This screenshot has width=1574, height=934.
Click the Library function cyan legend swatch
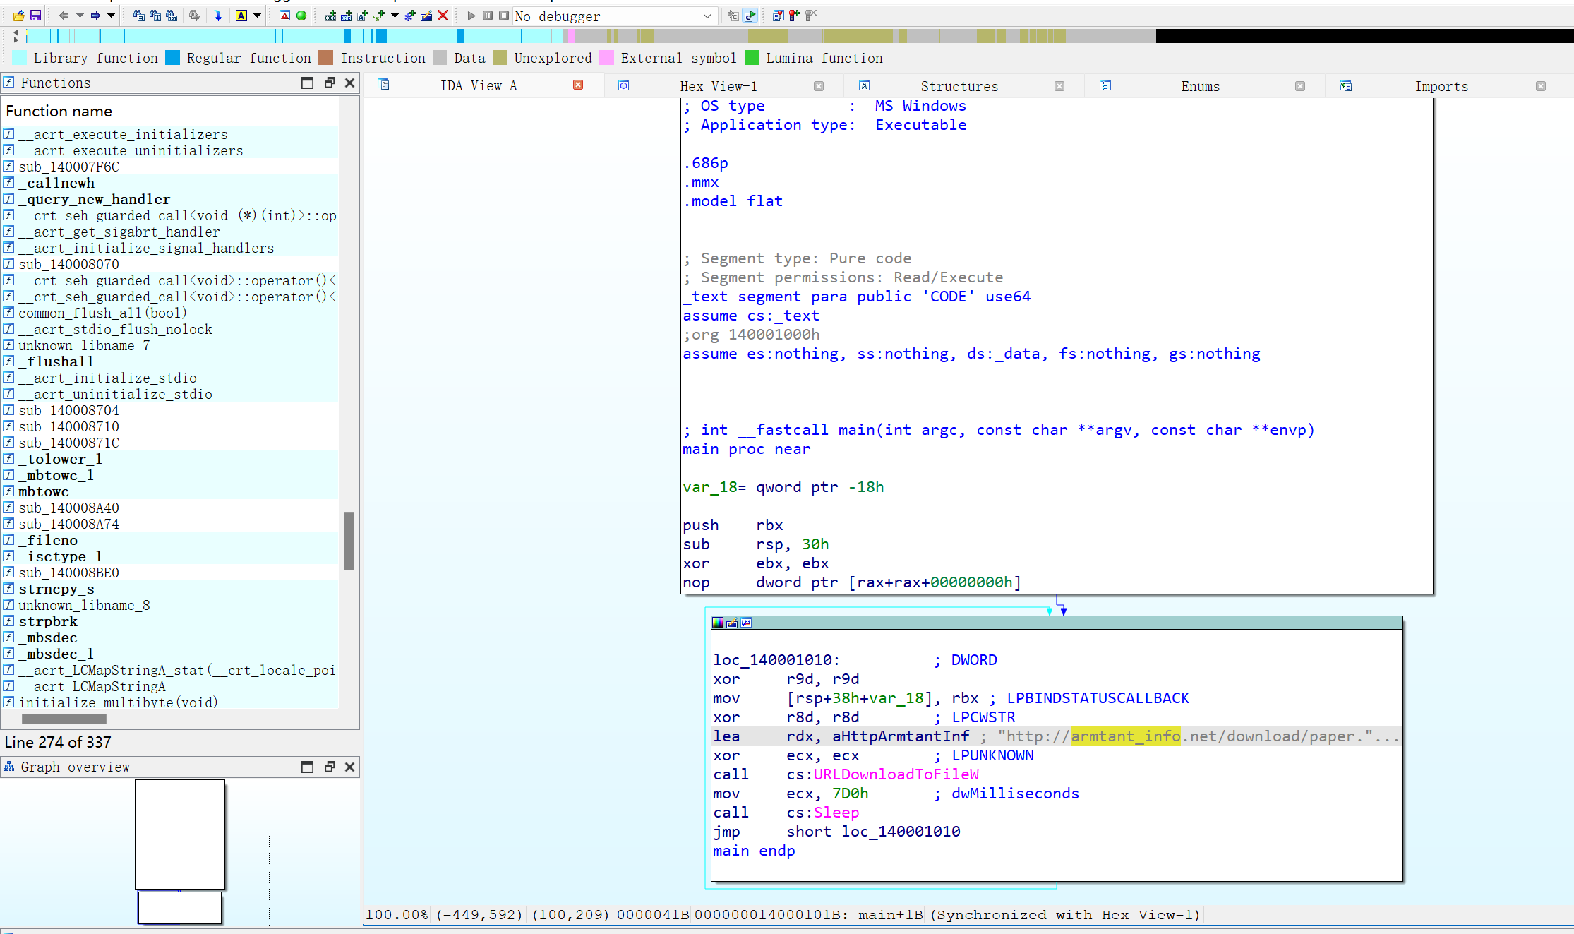pyautogui.click(x=20, y=58)
